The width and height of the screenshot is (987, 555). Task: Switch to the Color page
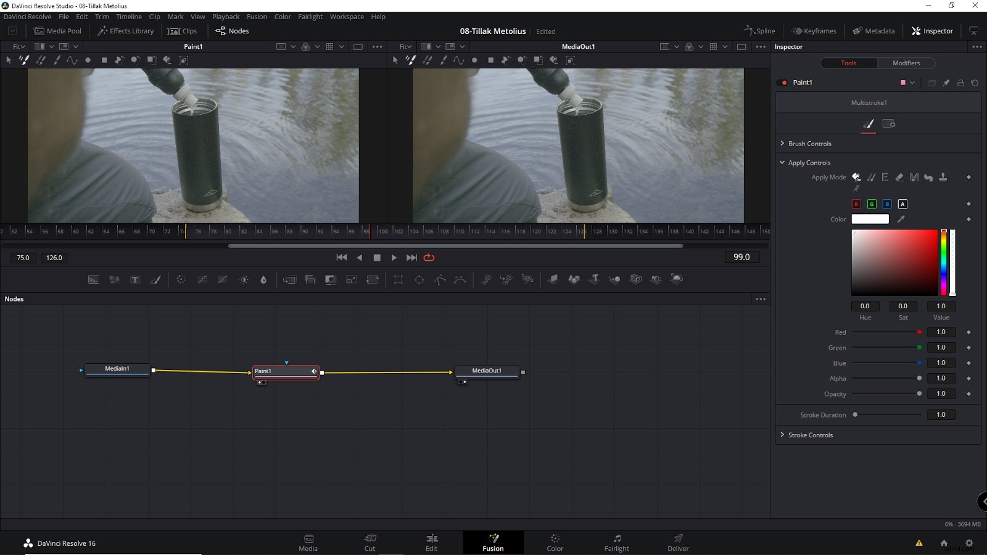coord(554,543)
